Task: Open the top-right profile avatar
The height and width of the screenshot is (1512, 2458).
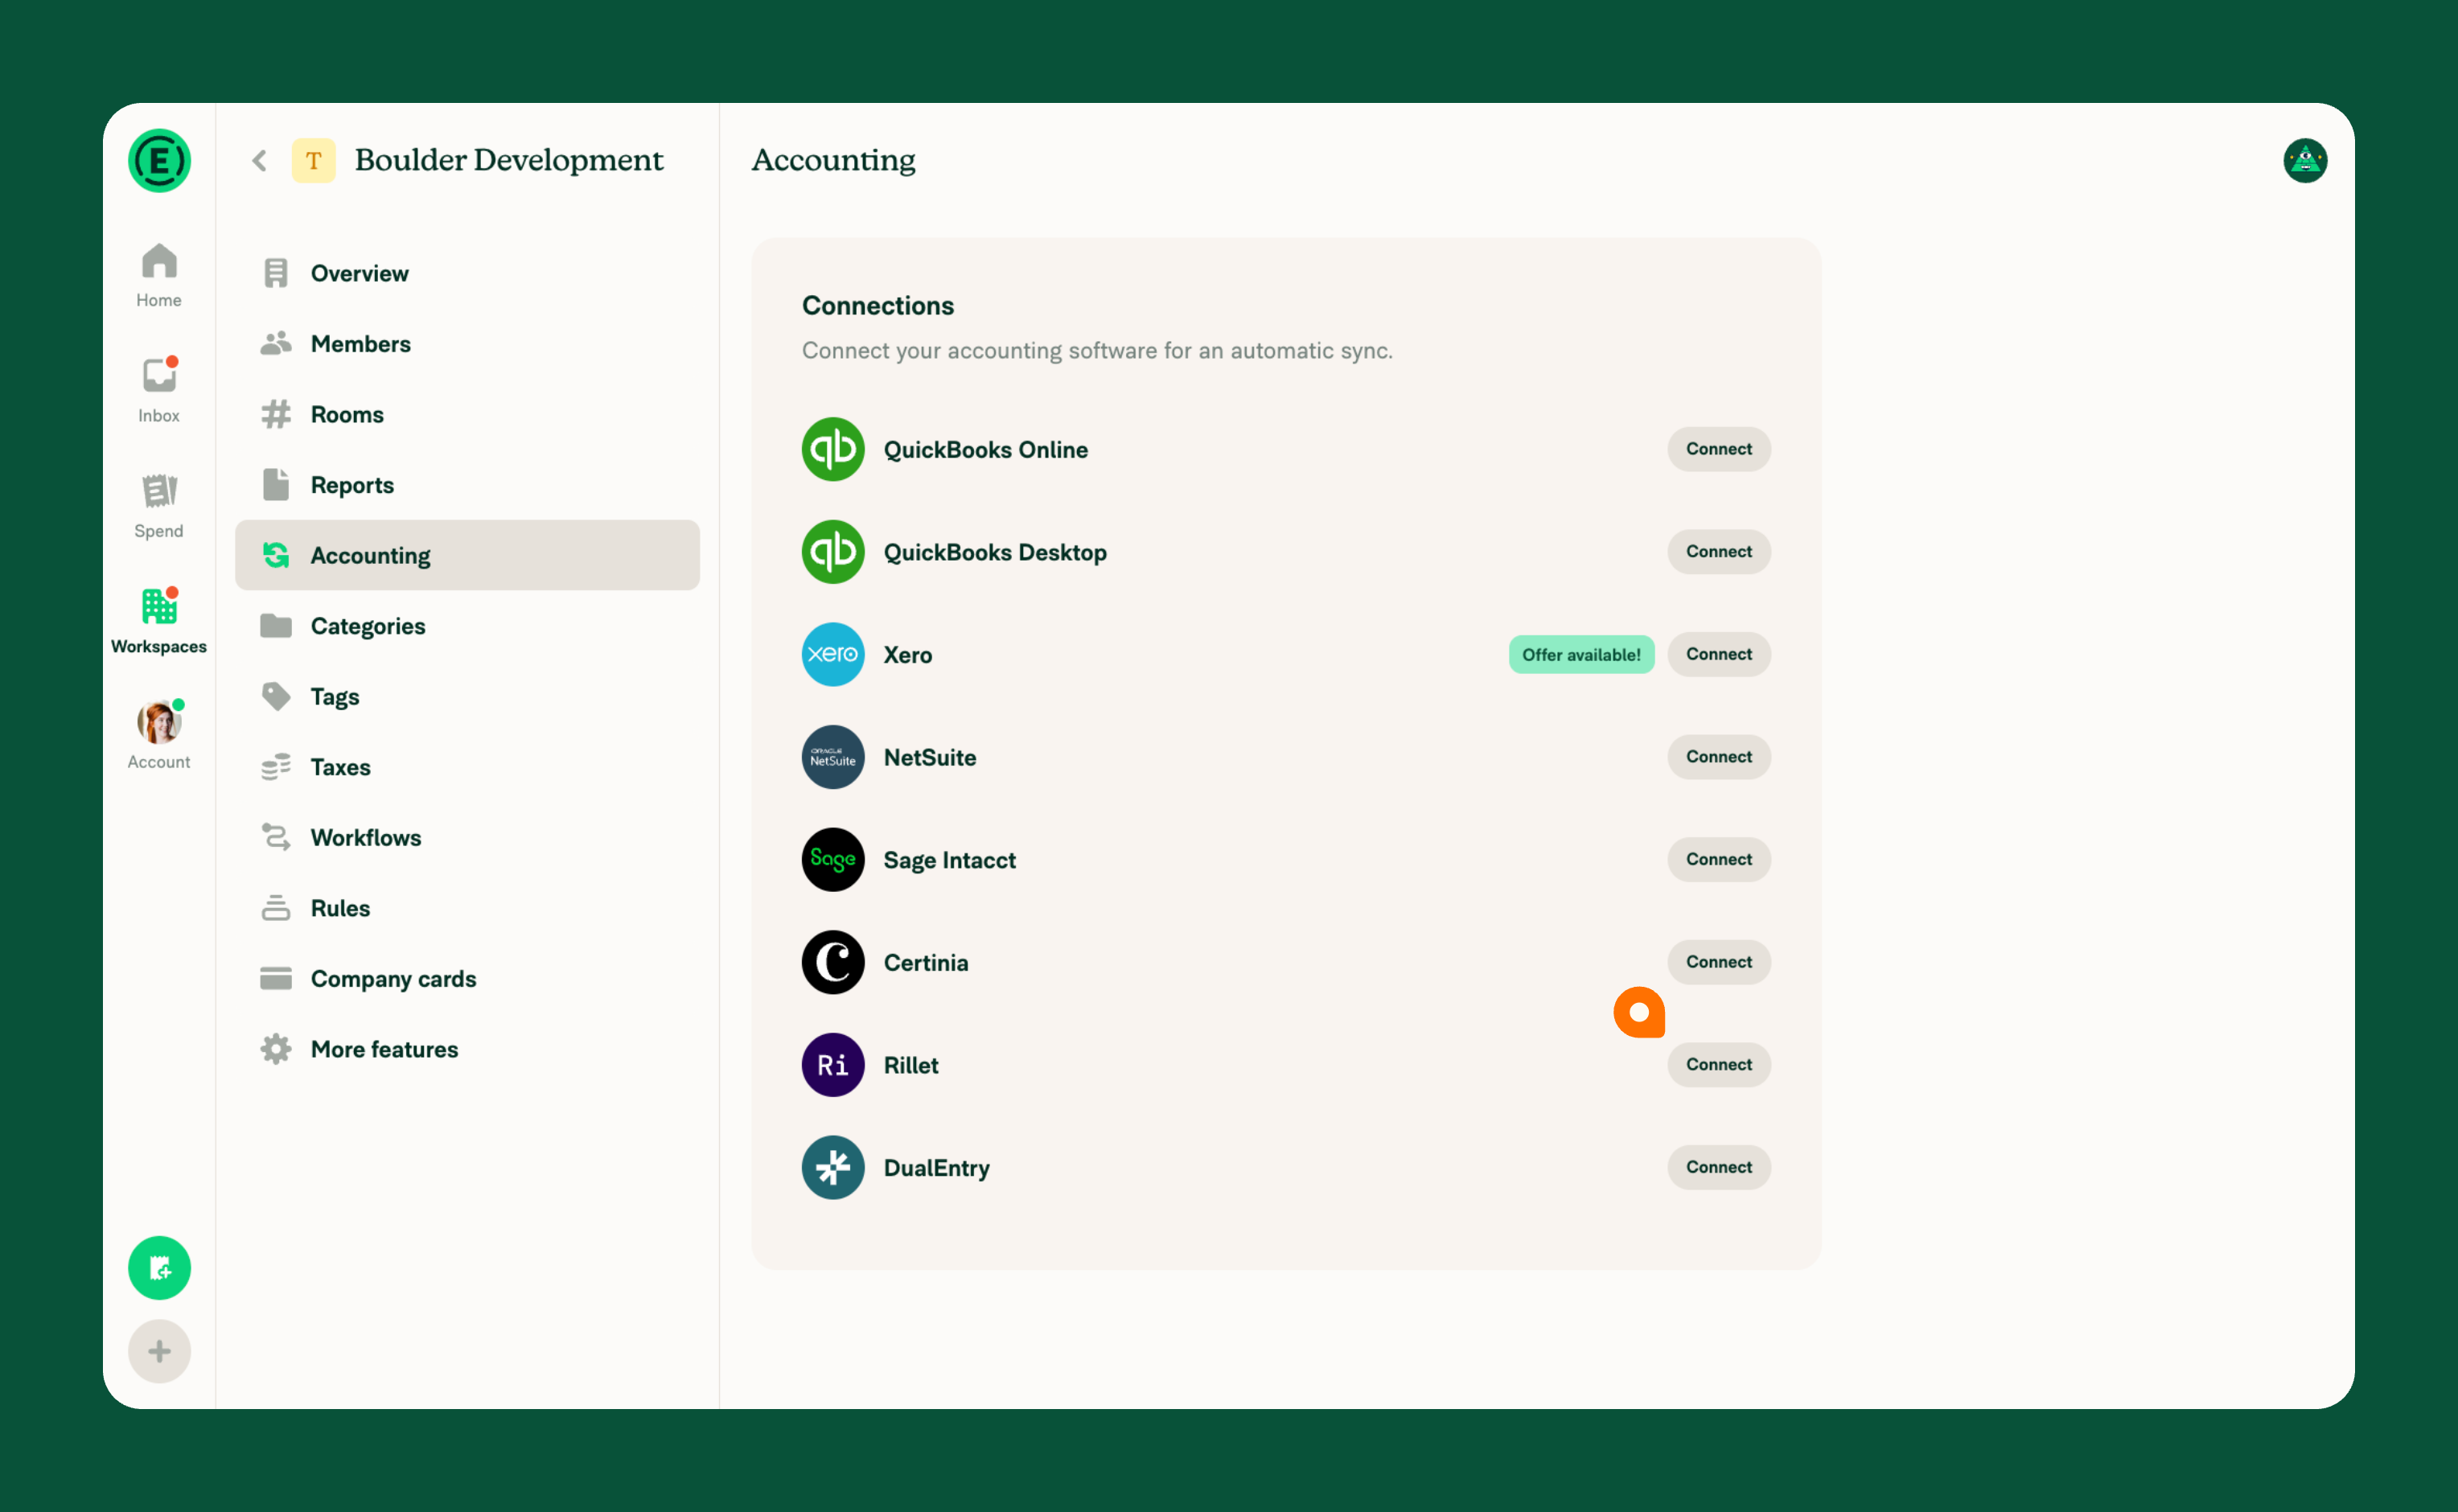Action: [x=2305, y=161]
